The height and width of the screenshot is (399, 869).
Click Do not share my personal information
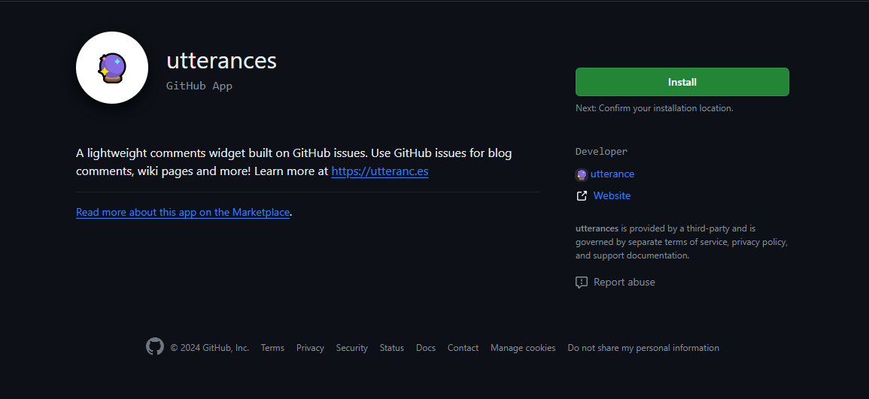click(x=643, y=348)
